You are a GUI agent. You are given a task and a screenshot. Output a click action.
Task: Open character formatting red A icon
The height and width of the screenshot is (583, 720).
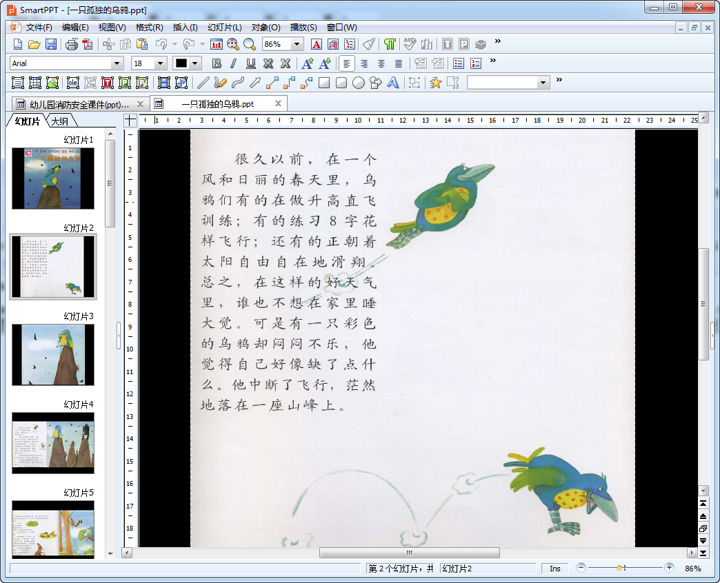[317, 44]
